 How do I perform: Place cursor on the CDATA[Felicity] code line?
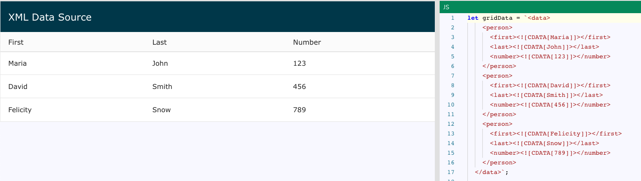tap(556, 134)
